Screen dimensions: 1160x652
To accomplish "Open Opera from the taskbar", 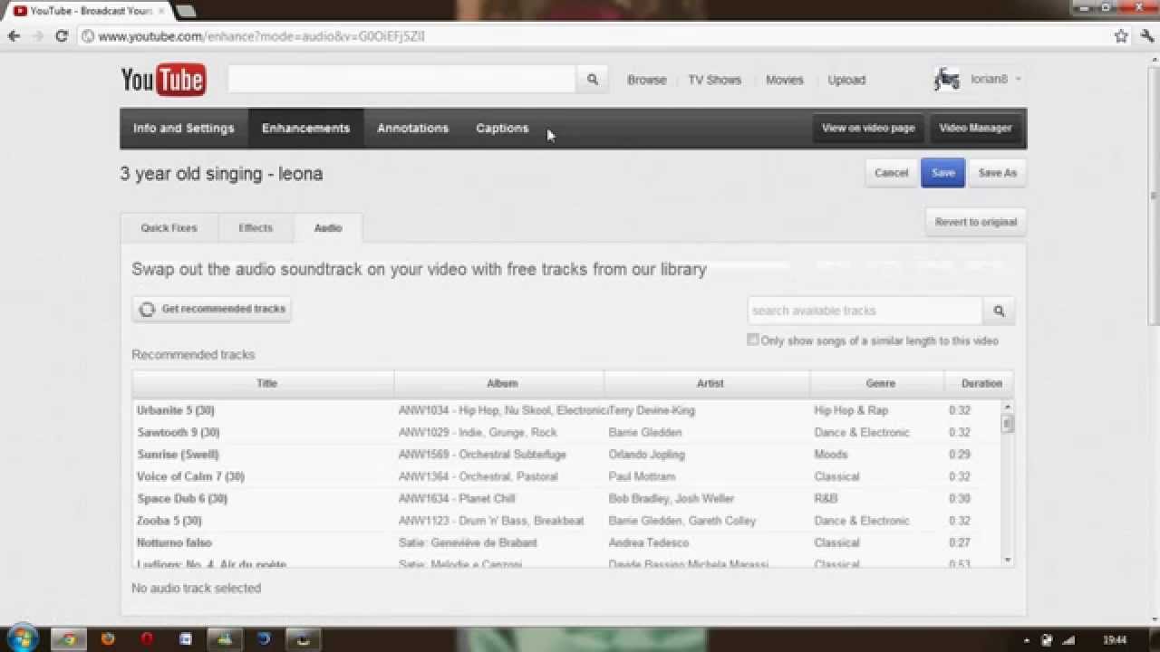I will pyautogui.click(x=147, y=638).
